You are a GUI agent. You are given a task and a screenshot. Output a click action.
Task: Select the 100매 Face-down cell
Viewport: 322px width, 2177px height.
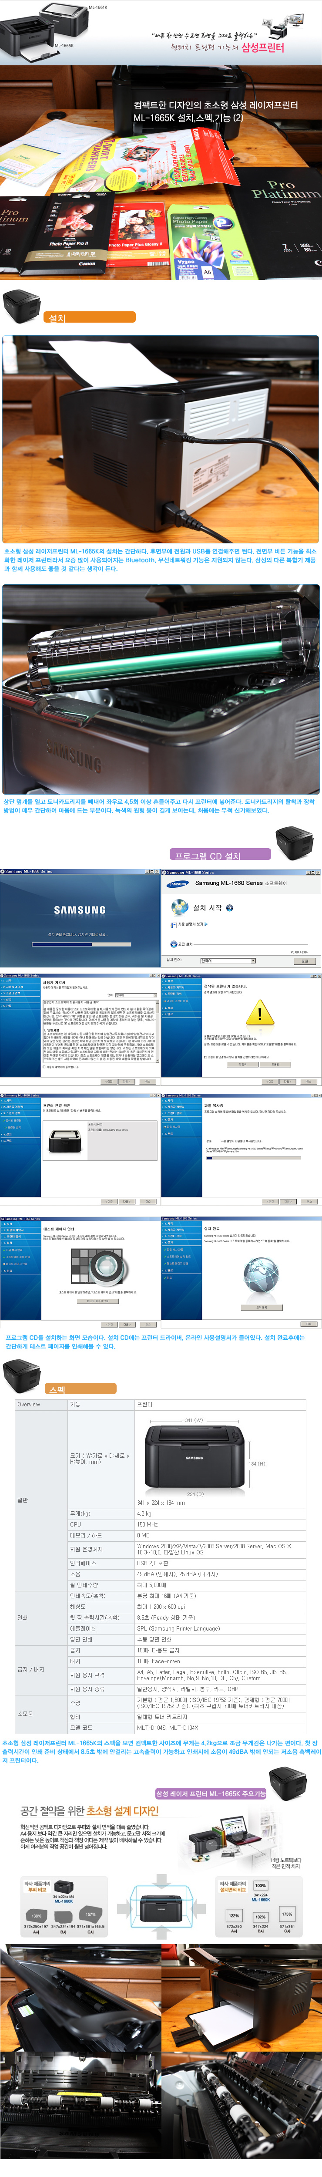pos(220,1661)
